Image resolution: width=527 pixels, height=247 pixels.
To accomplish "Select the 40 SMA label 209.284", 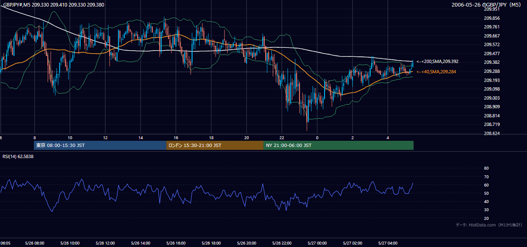I will [x=436, y=72].
